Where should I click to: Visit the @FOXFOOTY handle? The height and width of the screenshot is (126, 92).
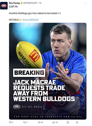(30, 3)
